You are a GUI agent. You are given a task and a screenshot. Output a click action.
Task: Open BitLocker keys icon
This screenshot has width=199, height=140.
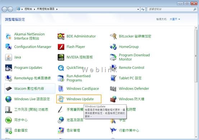pos(113,36)
